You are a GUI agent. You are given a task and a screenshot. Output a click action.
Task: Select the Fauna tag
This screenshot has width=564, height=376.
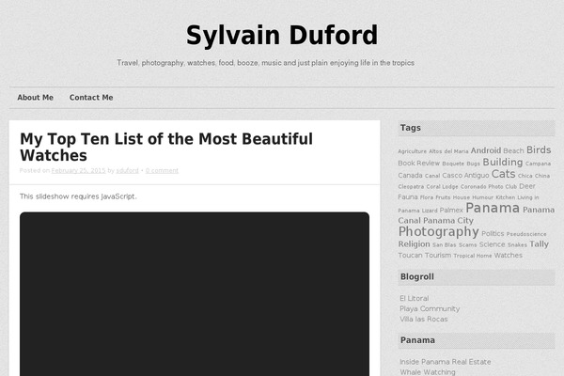click(x=408, y=197)
